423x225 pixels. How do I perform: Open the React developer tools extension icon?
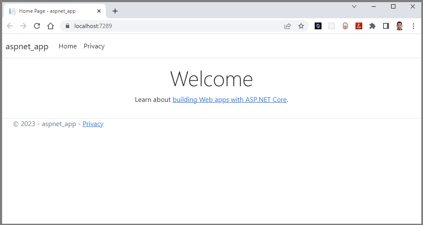[332, 26]
